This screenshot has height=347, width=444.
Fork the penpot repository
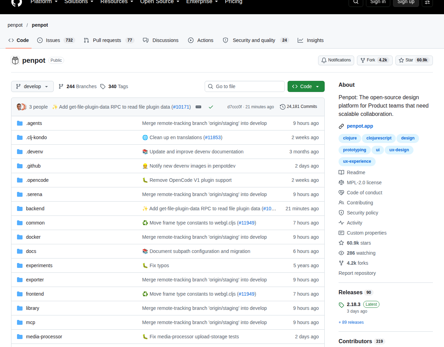click(375, 60)
